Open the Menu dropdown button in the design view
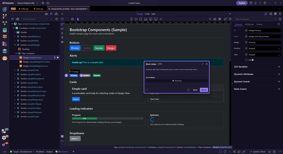The height and width of the screenshot is (154, 283). coord(75,139)
